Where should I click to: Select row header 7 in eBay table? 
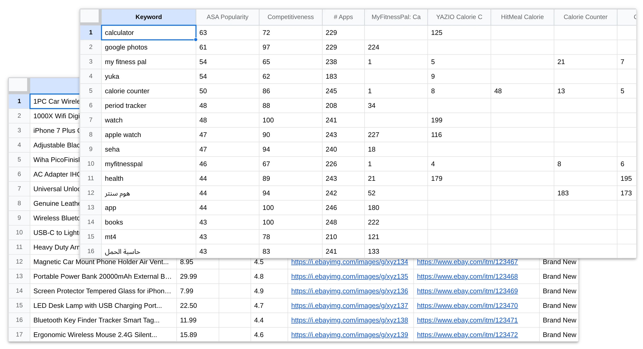pyautogui.click(x=19, y=189)
